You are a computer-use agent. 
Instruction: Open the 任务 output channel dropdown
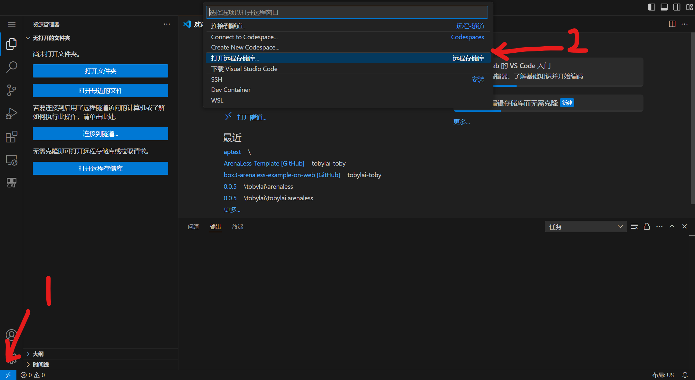tap(586, 227)
